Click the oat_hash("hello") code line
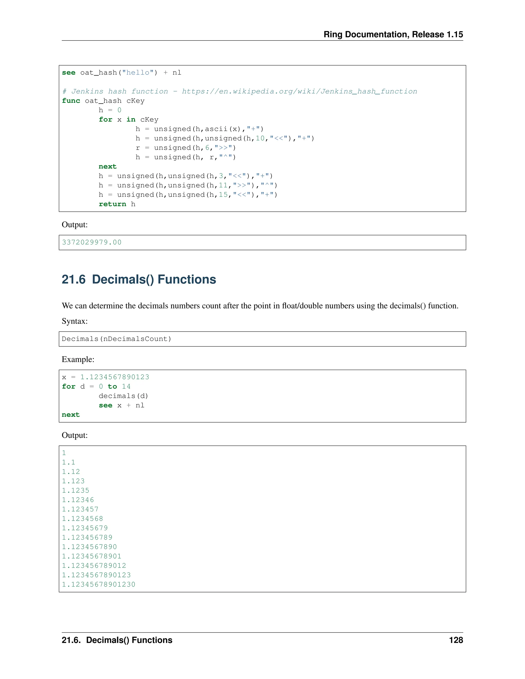The image size is (525, 679). [x=121, y=73]
